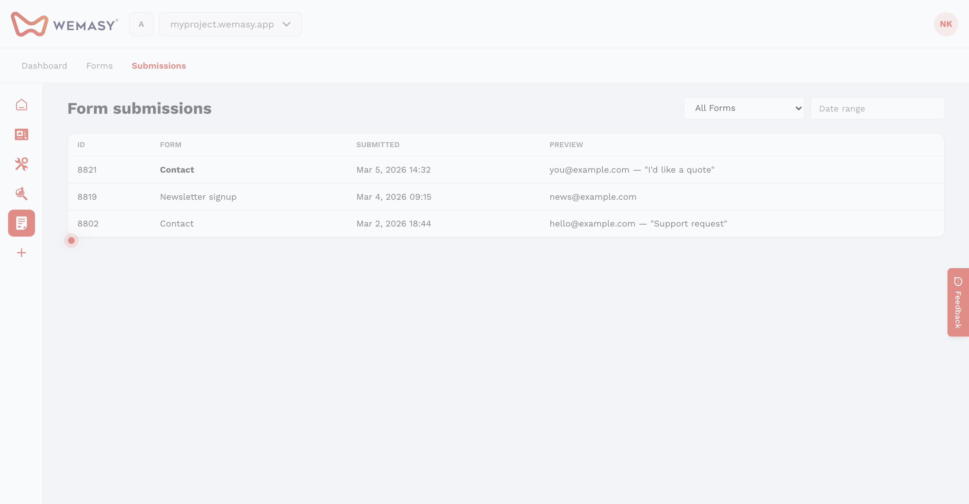Click the PREVIEW column header
The width and height of the screenshot is (969, 504).
(567, 145)
